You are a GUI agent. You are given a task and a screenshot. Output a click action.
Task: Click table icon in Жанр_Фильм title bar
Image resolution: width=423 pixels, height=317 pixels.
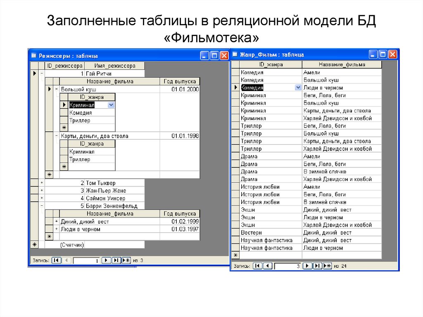(235, 54)
